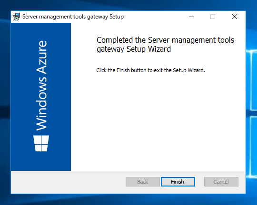Click the installer icon in the title bar
This screenshot has height=205, width=257.
coord(16,17)
